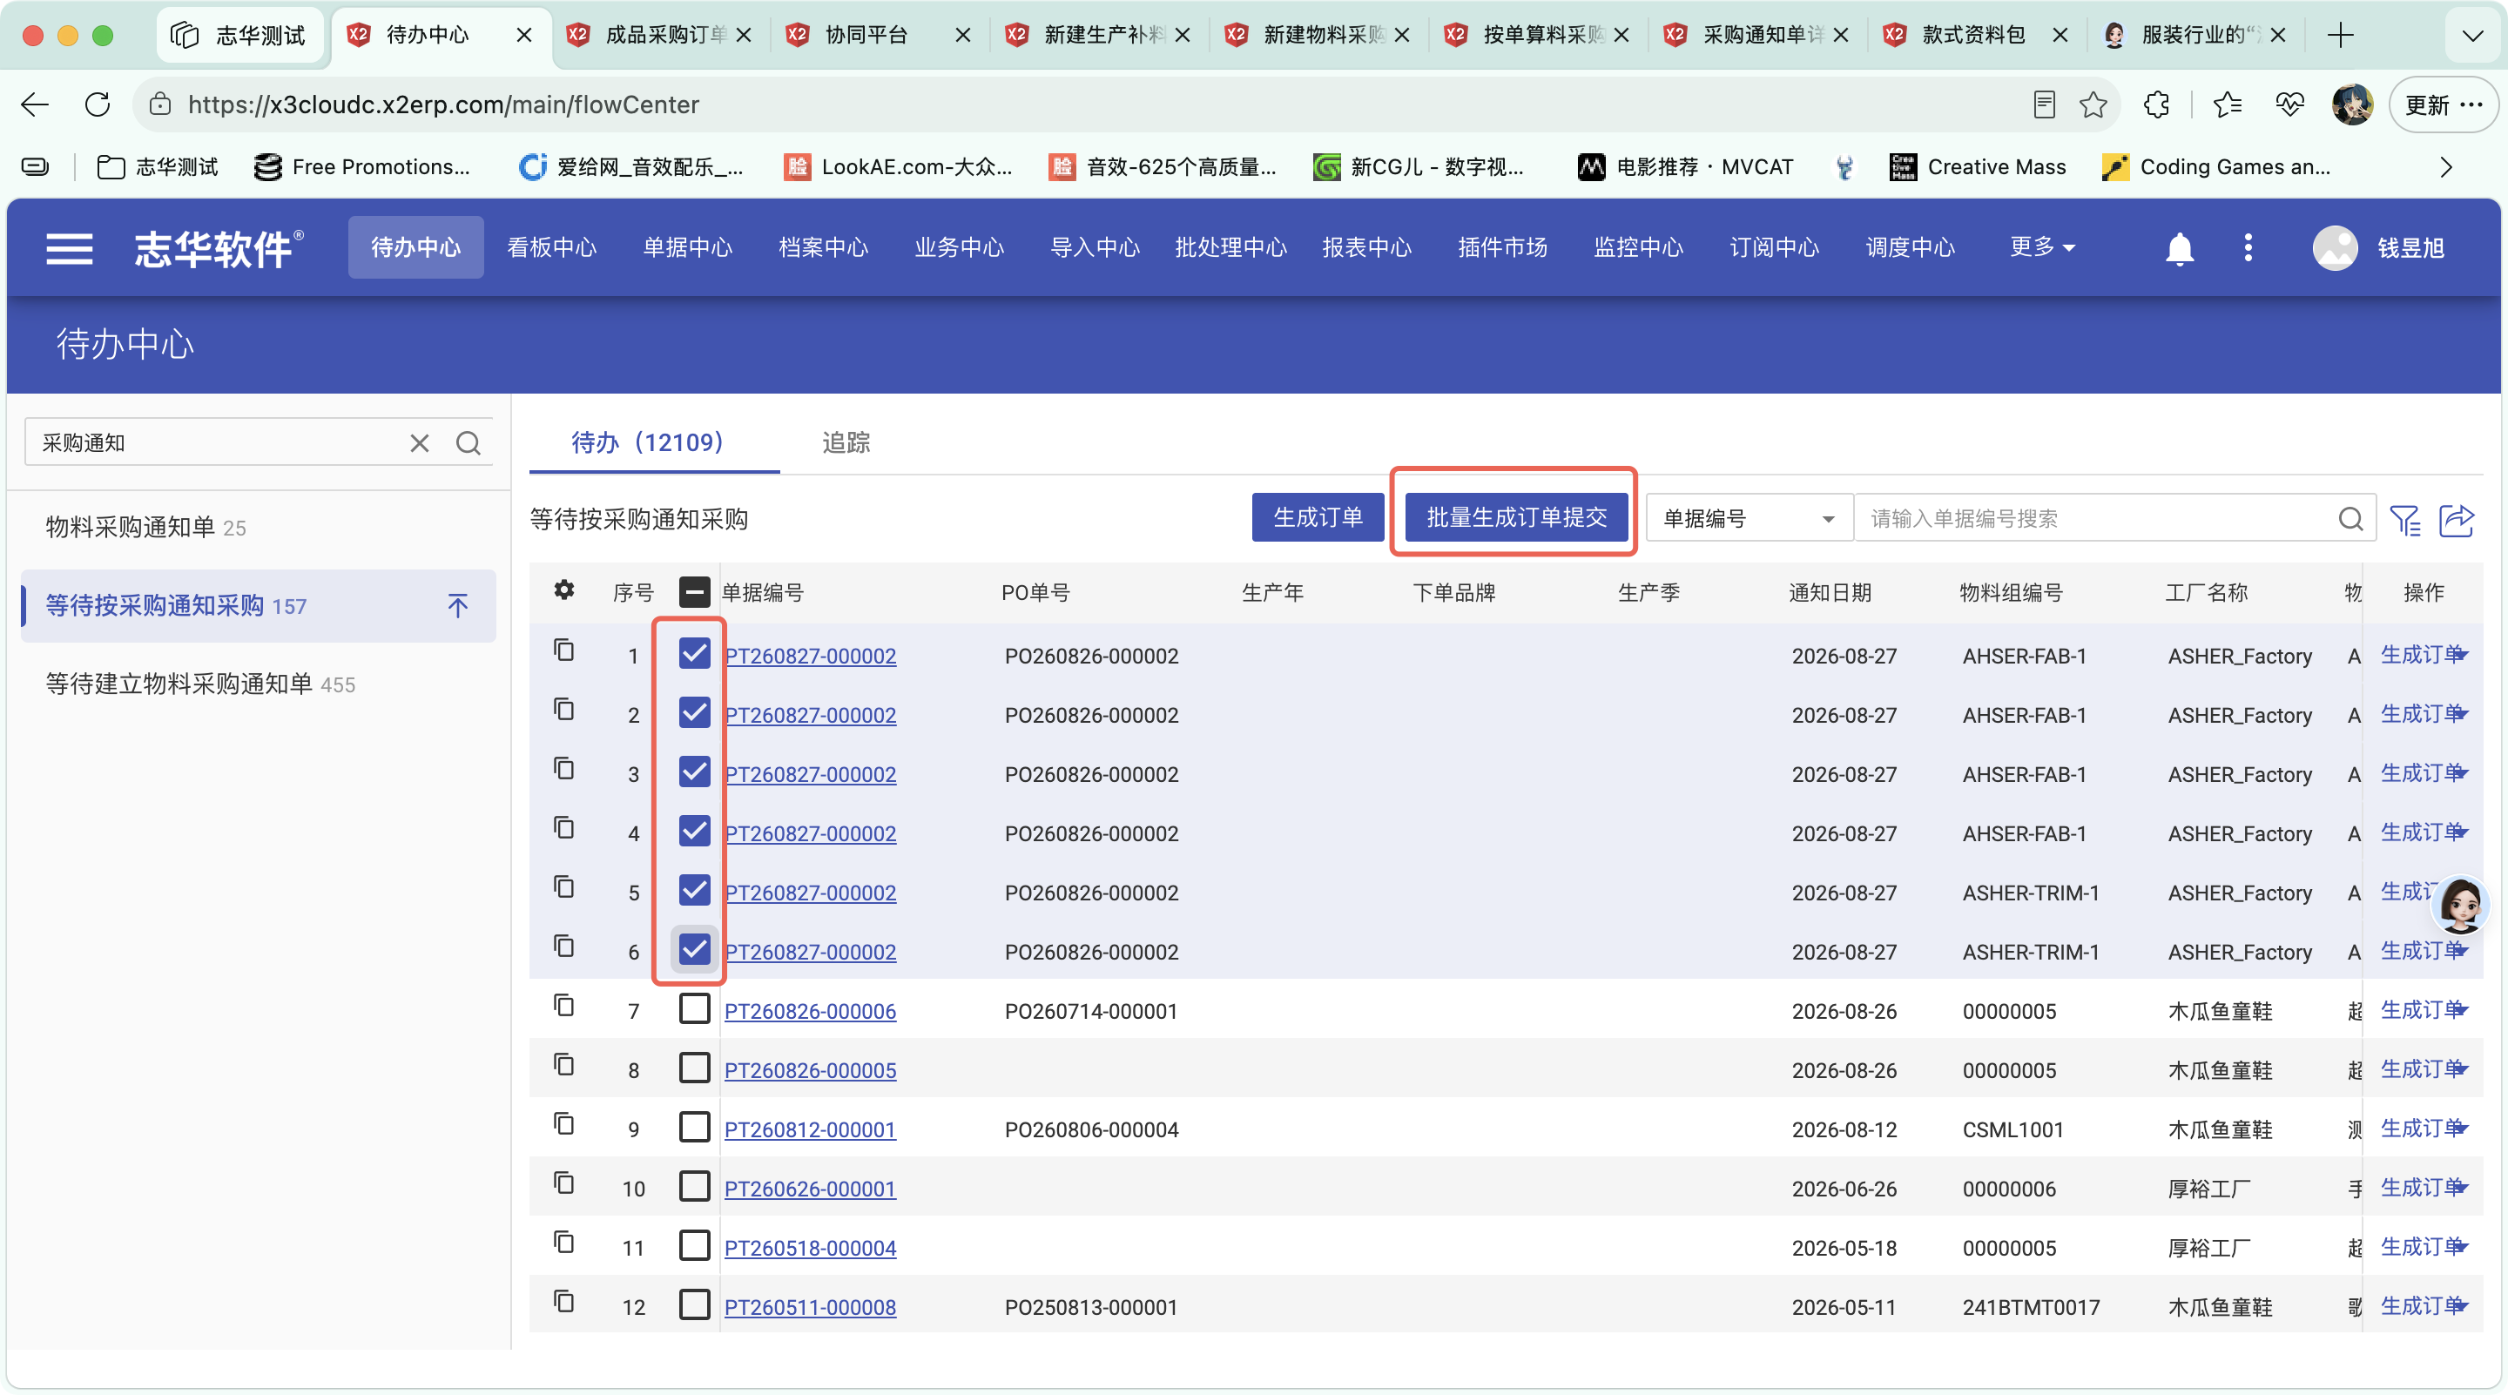Screen dimensions: 2508x1395
Task: Copy icon in row 12
Action: 563,1302
